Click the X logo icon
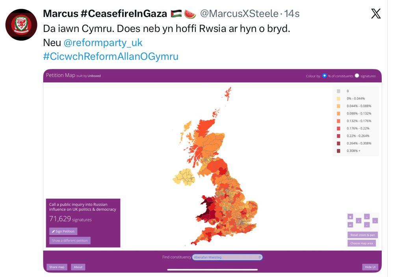 pos(376,14)
